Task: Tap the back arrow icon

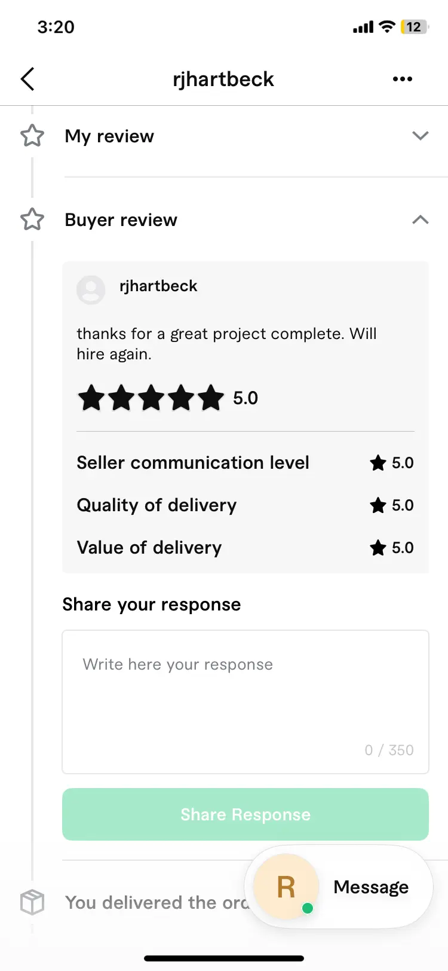Action: (x=27, y=79)
